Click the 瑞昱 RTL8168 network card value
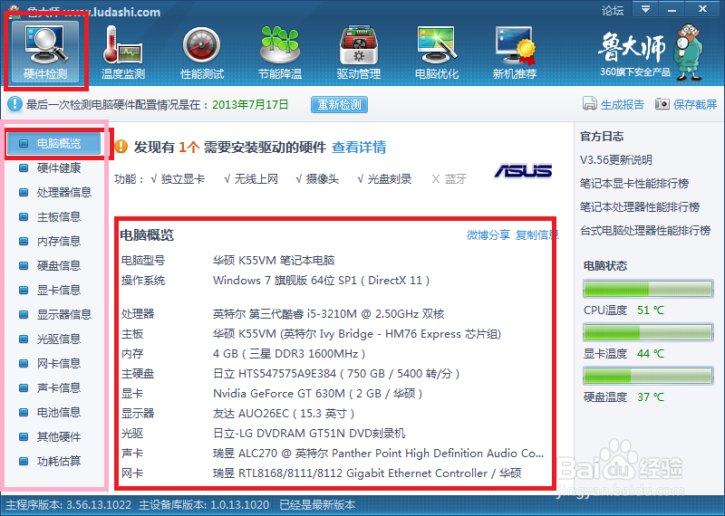Viewport: 725px width, 516px height. [367, 473]
